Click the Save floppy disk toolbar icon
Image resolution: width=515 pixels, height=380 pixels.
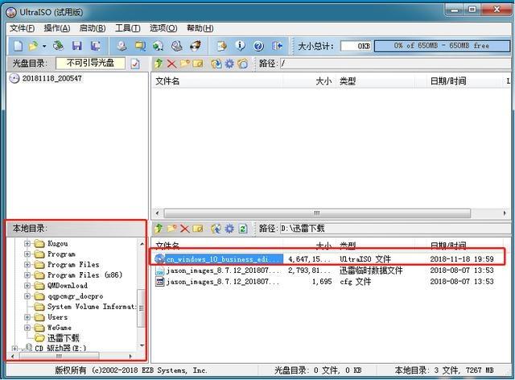point(77,46)
